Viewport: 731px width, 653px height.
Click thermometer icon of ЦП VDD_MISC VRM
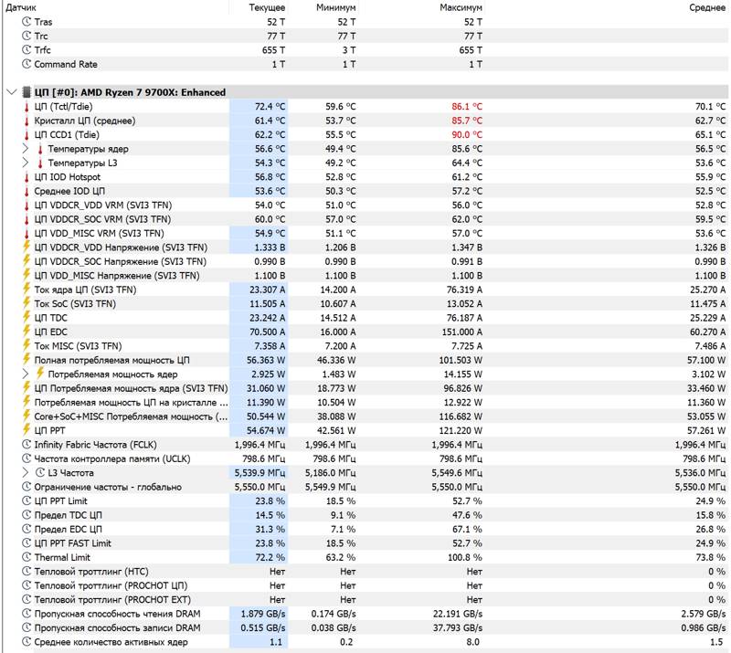pyautogui.click(x=26, y=234)
